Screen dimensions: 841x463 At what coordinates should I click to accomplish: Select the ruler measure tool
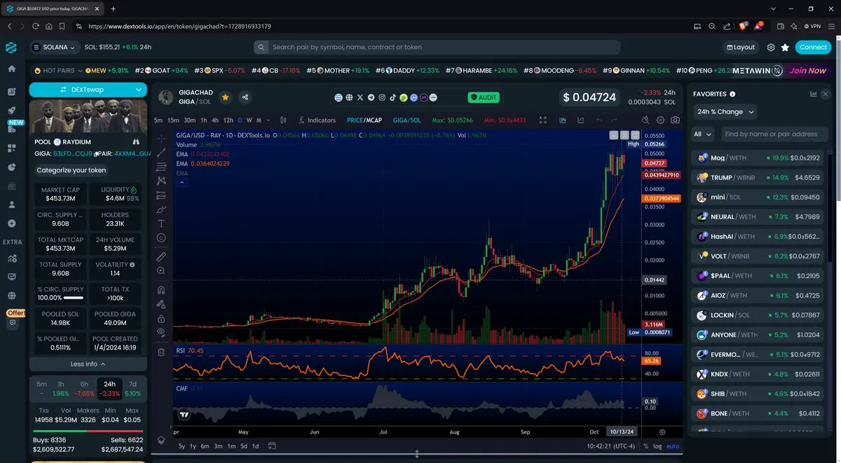tap(161, 256)
